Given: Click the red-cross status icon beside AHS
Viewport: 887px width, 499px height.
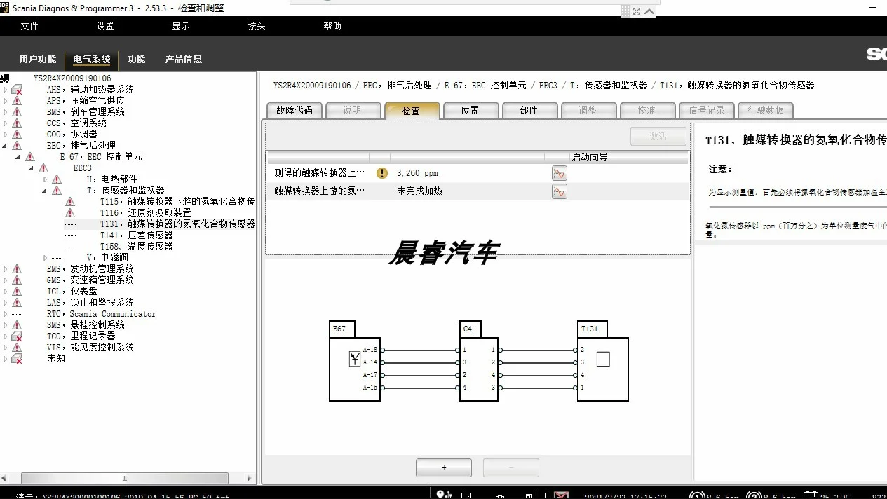Looking at the screenshot, I should (17, 90).
